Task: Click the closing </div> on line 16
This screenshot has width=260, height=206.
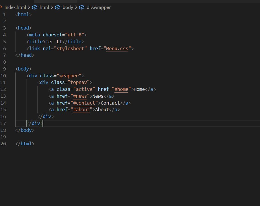Action: (x=45, y=117)
